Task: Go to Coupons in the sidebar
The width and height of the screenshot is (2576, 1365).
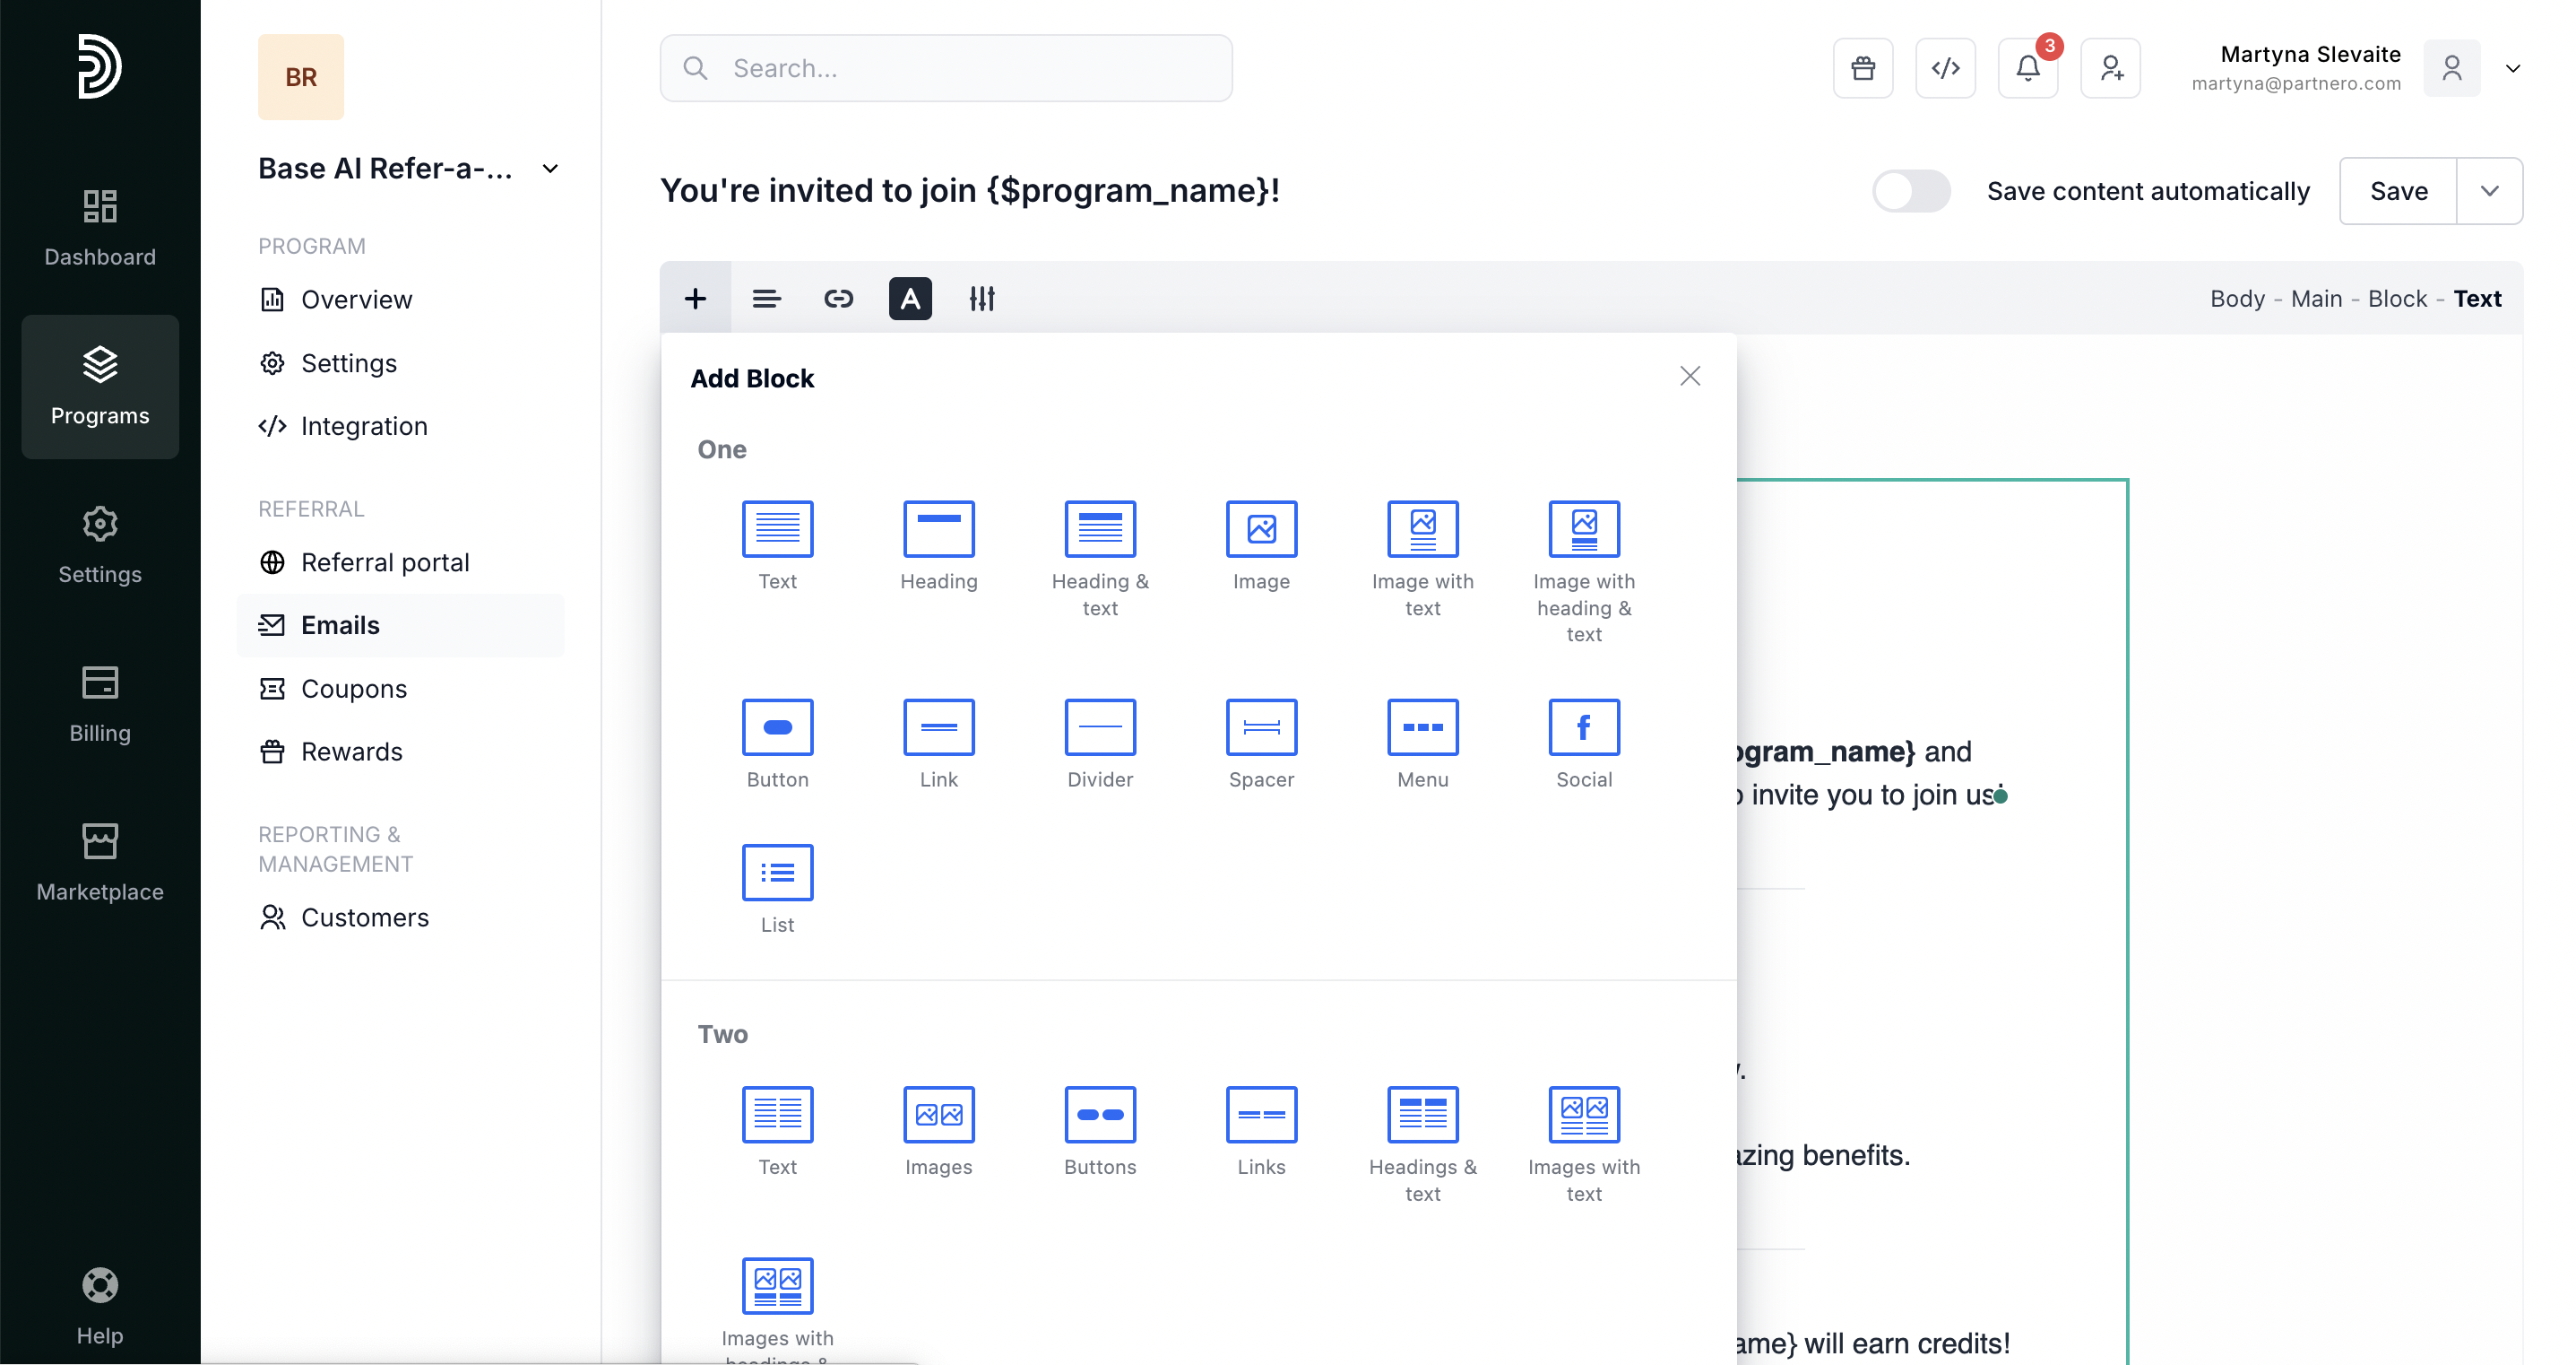Action: 353,689
